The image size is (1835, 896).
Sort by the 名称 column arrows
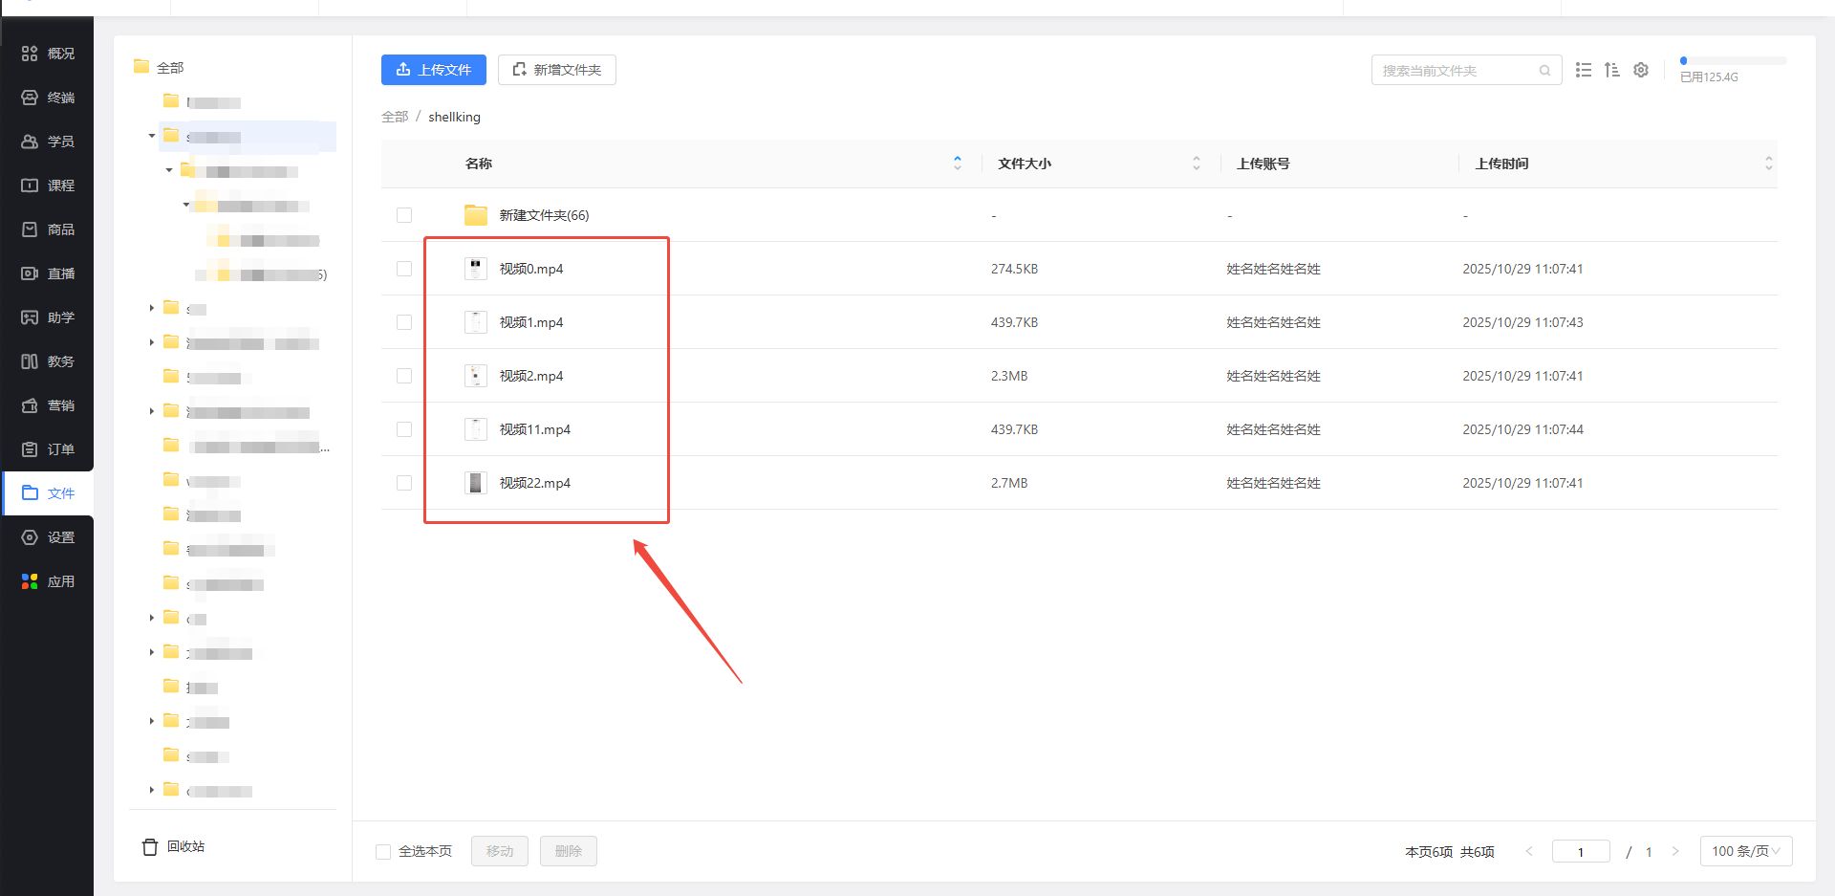[x=958, y=164]
